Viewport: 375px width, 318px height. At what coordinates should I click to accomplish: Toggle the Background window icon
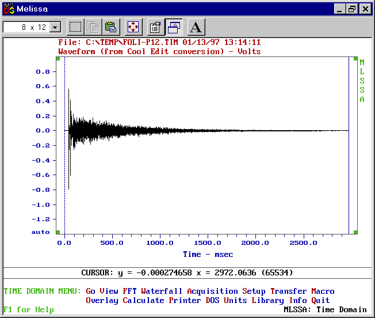point(174,27)
